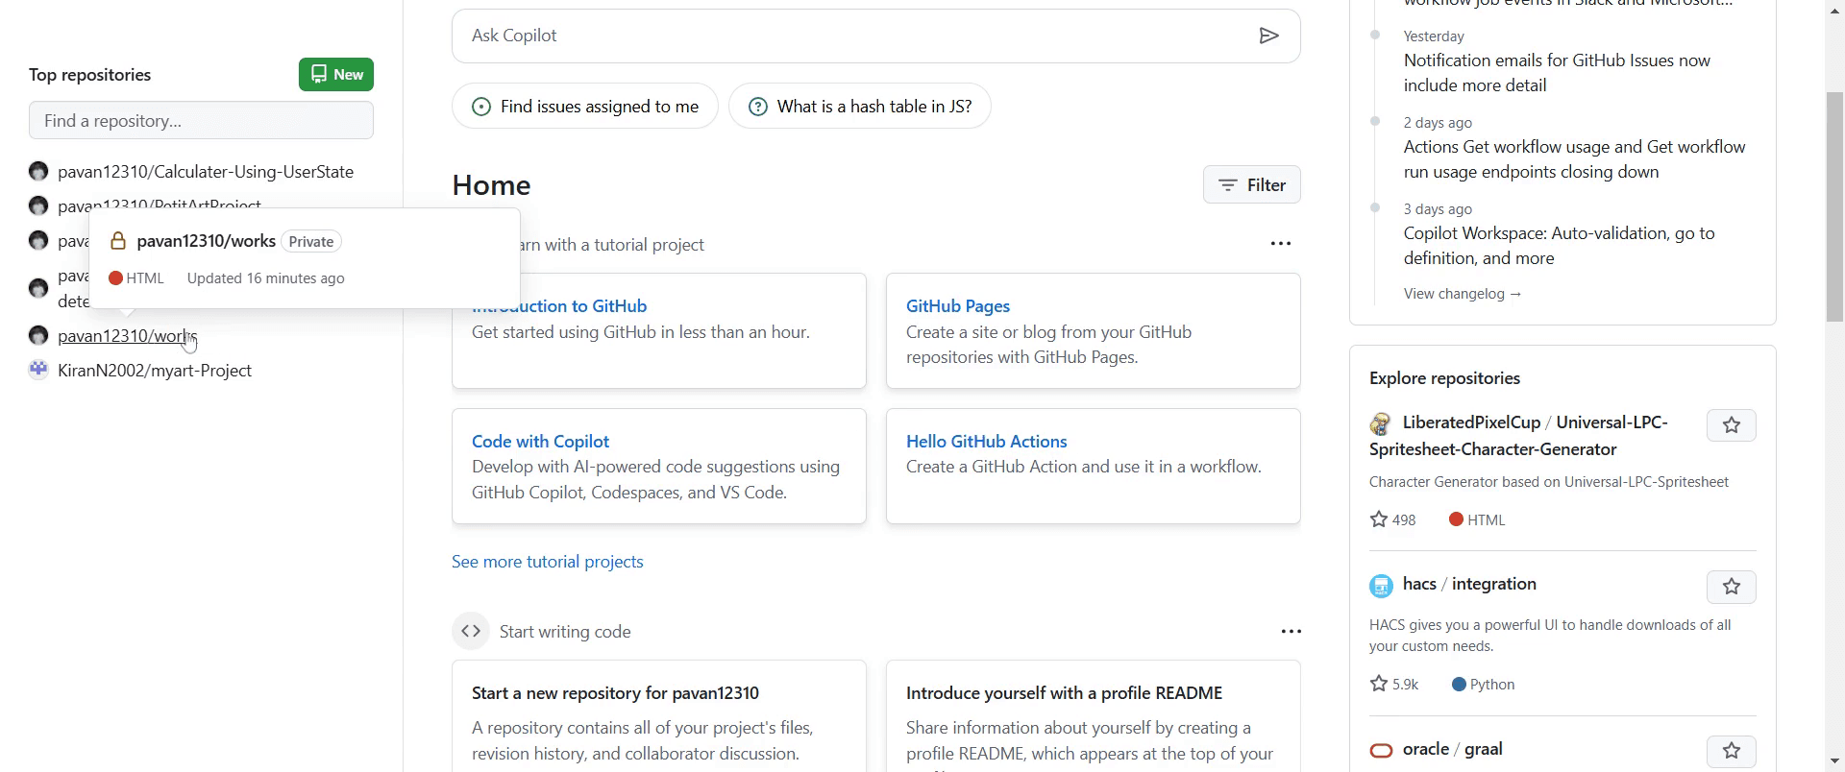The height and width of the screenshot is (772, 1845).
Task: Star the LiberatedPixelCup repository
Action: (1732, 425)
